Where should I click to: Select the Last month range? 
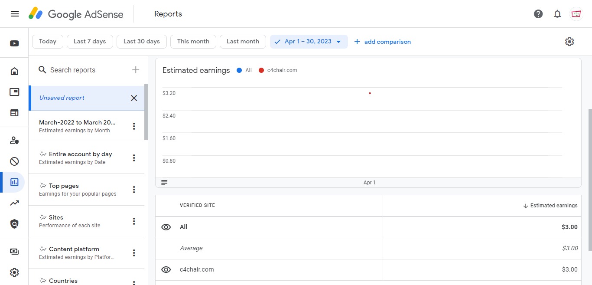(243, 42)
